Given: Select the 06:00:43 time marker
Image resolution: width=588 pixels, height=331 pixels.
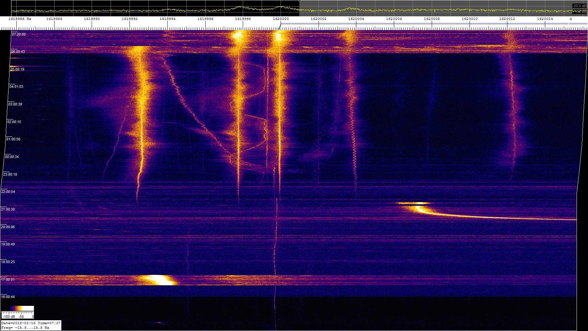Looking at the screenshot, I should click(18, 52).
